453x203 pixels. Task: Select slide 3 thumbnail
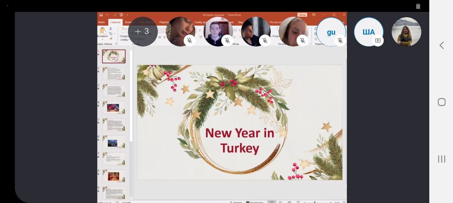click(x=114, y=91)
